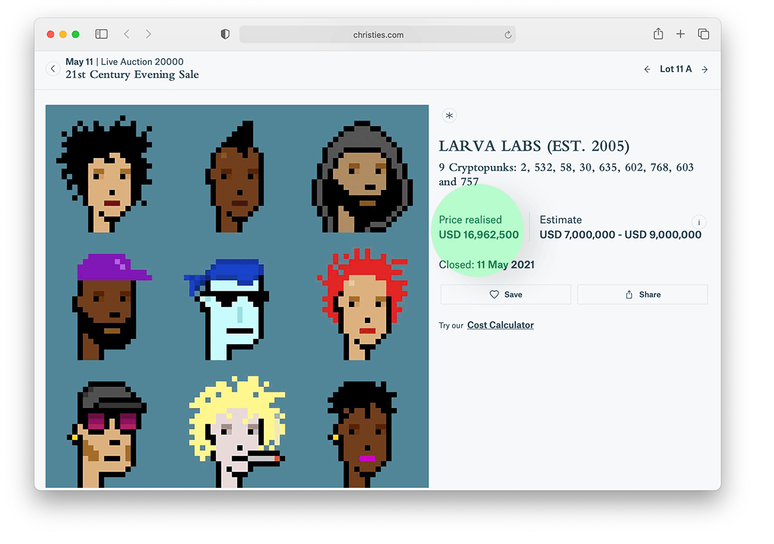The height and width of the screenshot is (544, 774).
Task: Reload the page
Action: click(508, 35)
